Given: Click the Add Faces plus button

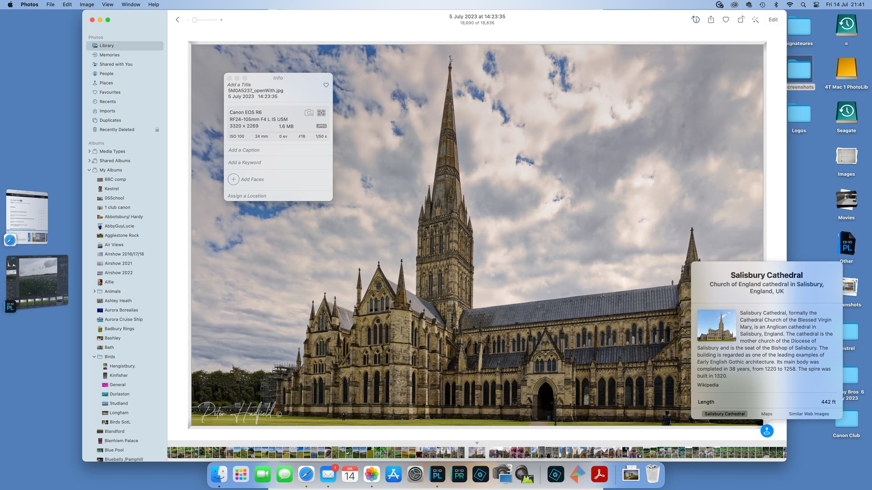Looking at the screenshot, I should 233,179.
